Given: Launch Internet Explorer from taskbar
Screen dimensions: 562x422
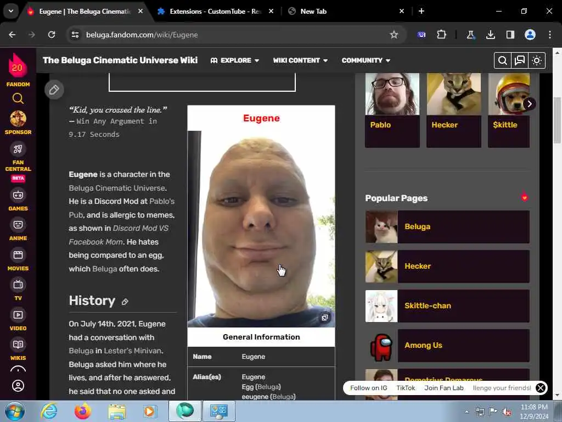Looking at the screenshot, I should pyautogui.click(x=49, y=411).
